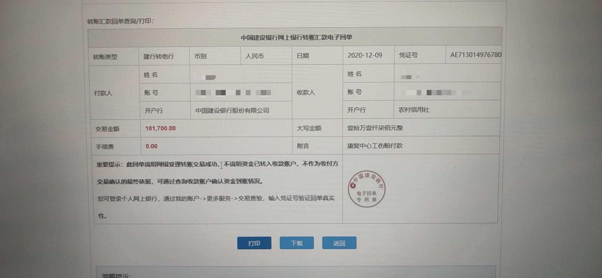Click the 付款人 payer label

(103, 93)
